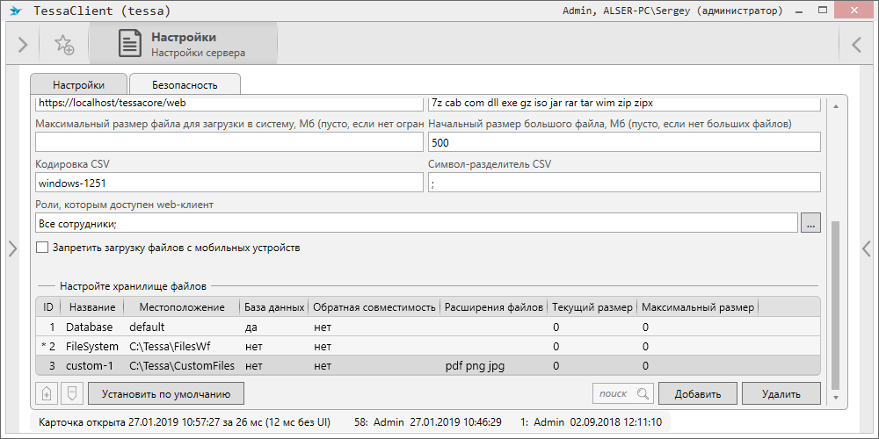Click the Добавить button

click(x=697, y=393)
